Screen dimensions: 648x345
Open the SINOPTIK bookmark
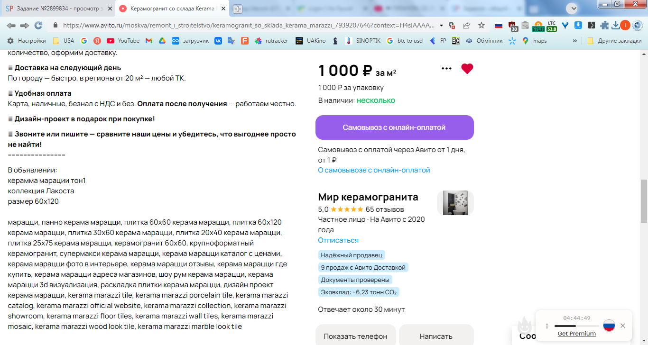tap(363, 41)
